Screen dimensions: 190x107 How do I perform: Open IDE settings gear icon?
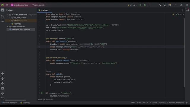click(x=170, y=5)
